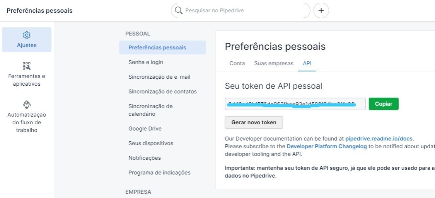This screenshot has height=198, width=435.
Task: Click the Ajustes gear icon
Action: tap(27, 35)
